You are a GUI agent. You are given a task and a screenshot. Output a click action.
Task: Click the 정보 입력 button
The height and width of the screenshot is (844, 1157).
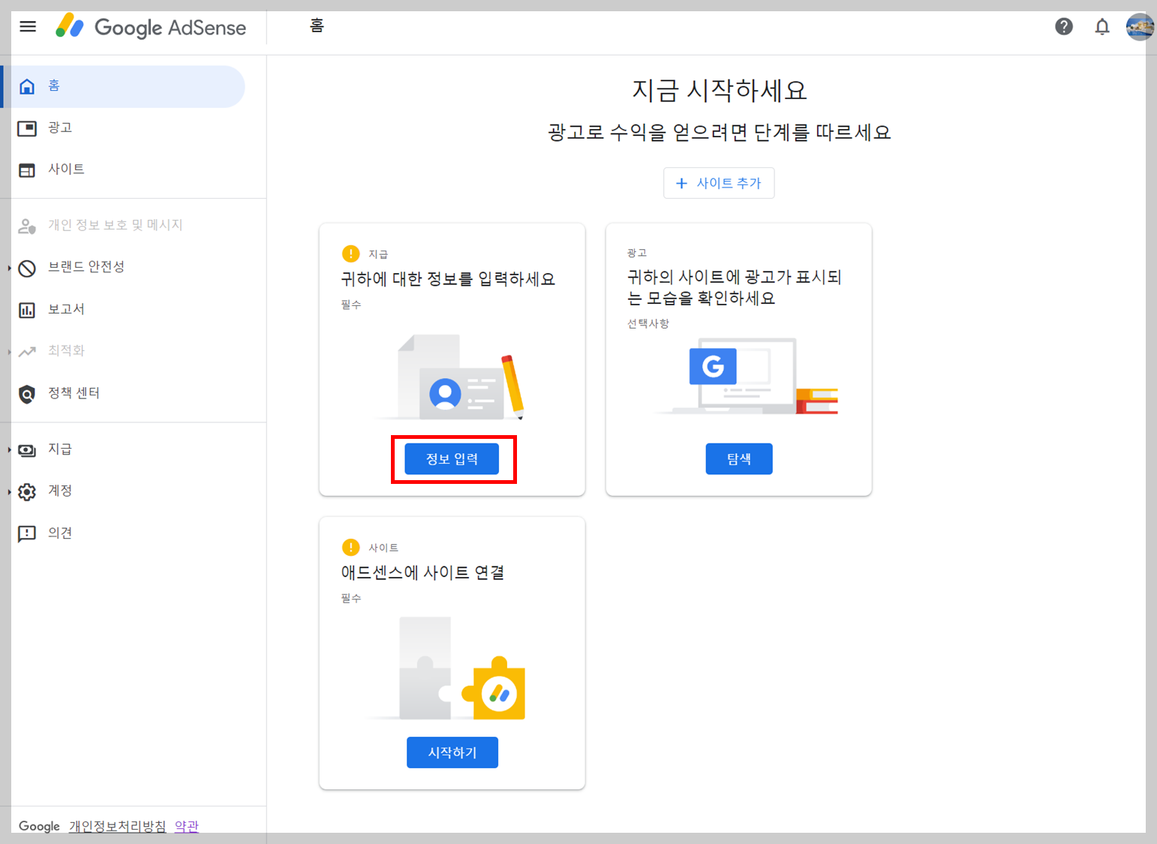click(x=452, y=459)
